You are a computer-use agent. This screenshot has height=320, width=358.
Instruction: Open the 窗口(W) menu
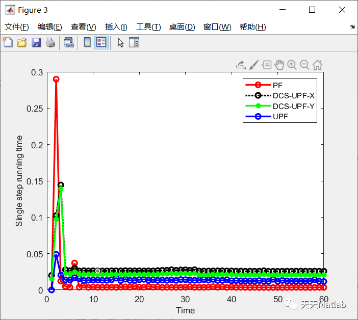(x=217, y=27)
